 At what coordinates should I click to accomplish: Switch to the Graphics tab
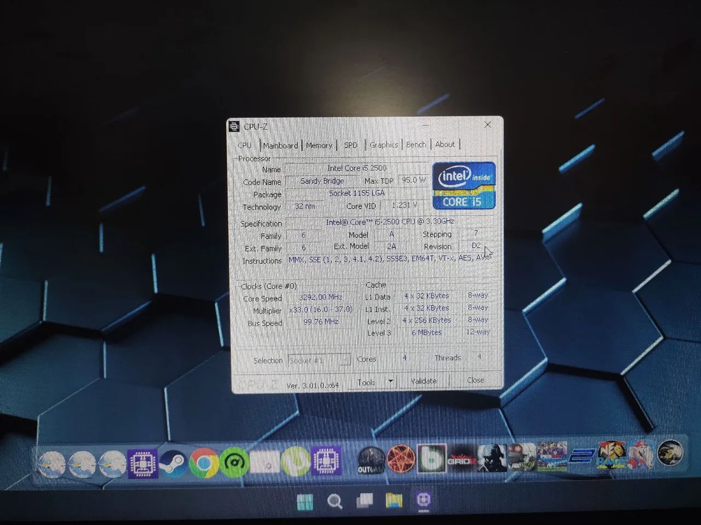pos(384,145)
